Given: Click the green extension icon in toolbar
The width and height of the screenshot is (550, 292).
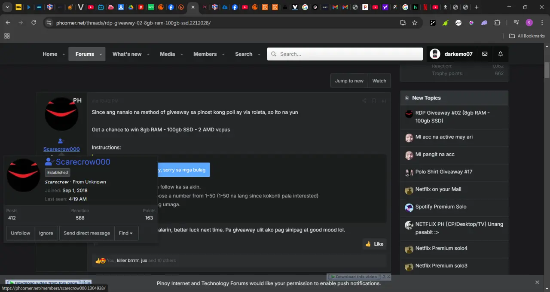Looking at the screenshot, I should (x=446, y=23).
